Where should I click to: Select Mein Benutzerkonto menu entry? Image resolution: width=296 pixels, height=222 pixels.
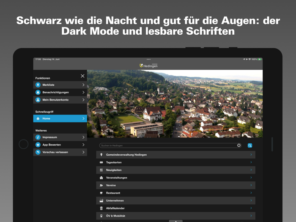click(x=60, y=100)
